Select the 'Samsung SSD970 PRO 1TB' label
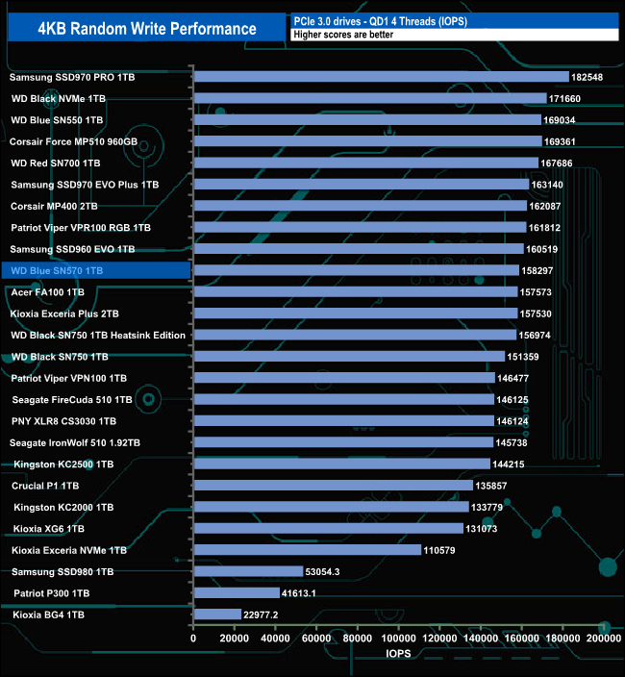The height and width of the screenshot is (677, 625). pyautogui.click(x=72, y=77)
